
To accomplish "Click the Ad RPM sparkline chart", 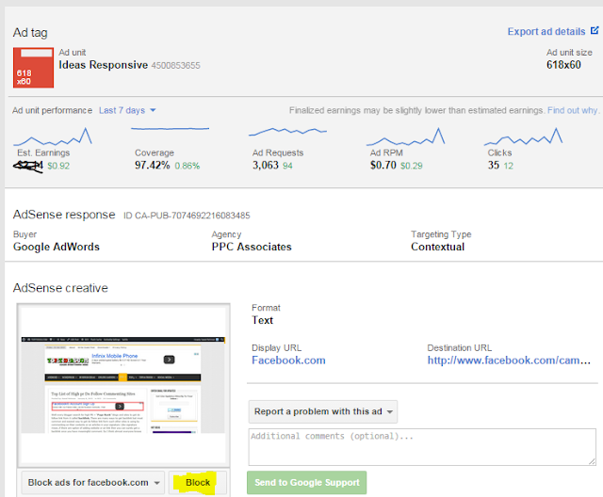I will (406, 136).
